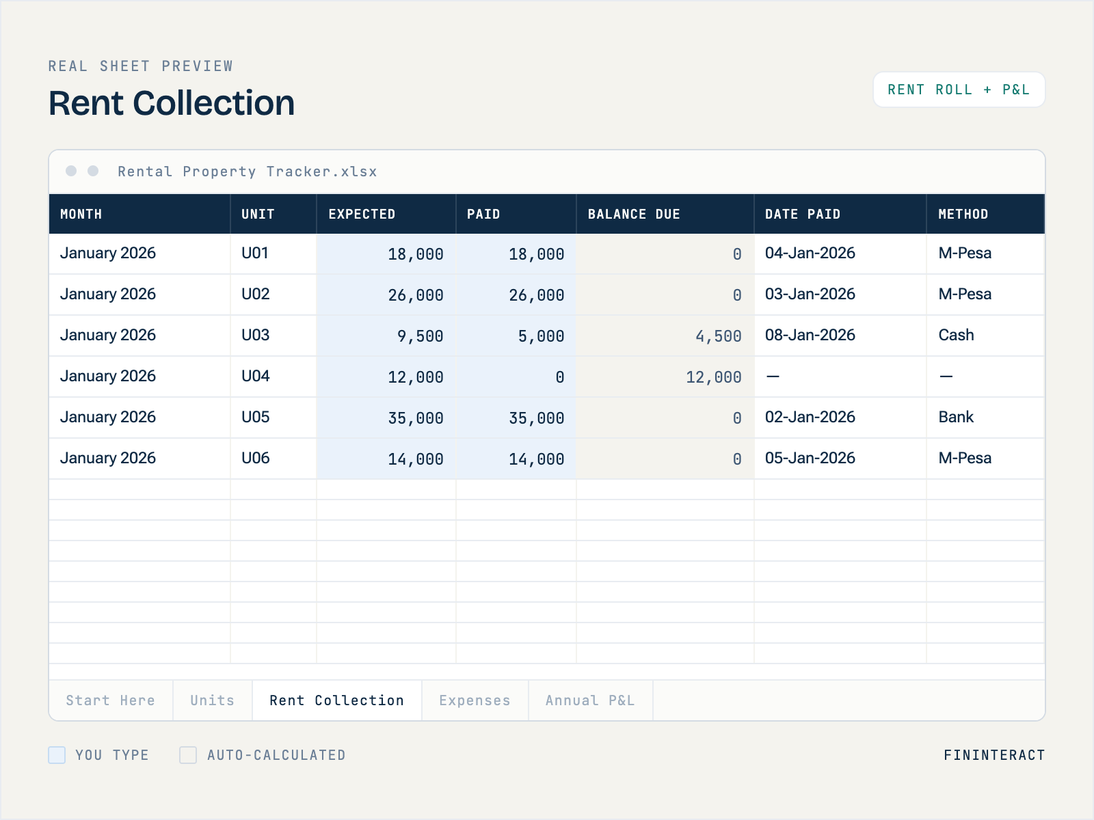This screenshot has height=820, width=1094.
Task: Select the U04 paid cell showing 0
Action: click(516, 377)
